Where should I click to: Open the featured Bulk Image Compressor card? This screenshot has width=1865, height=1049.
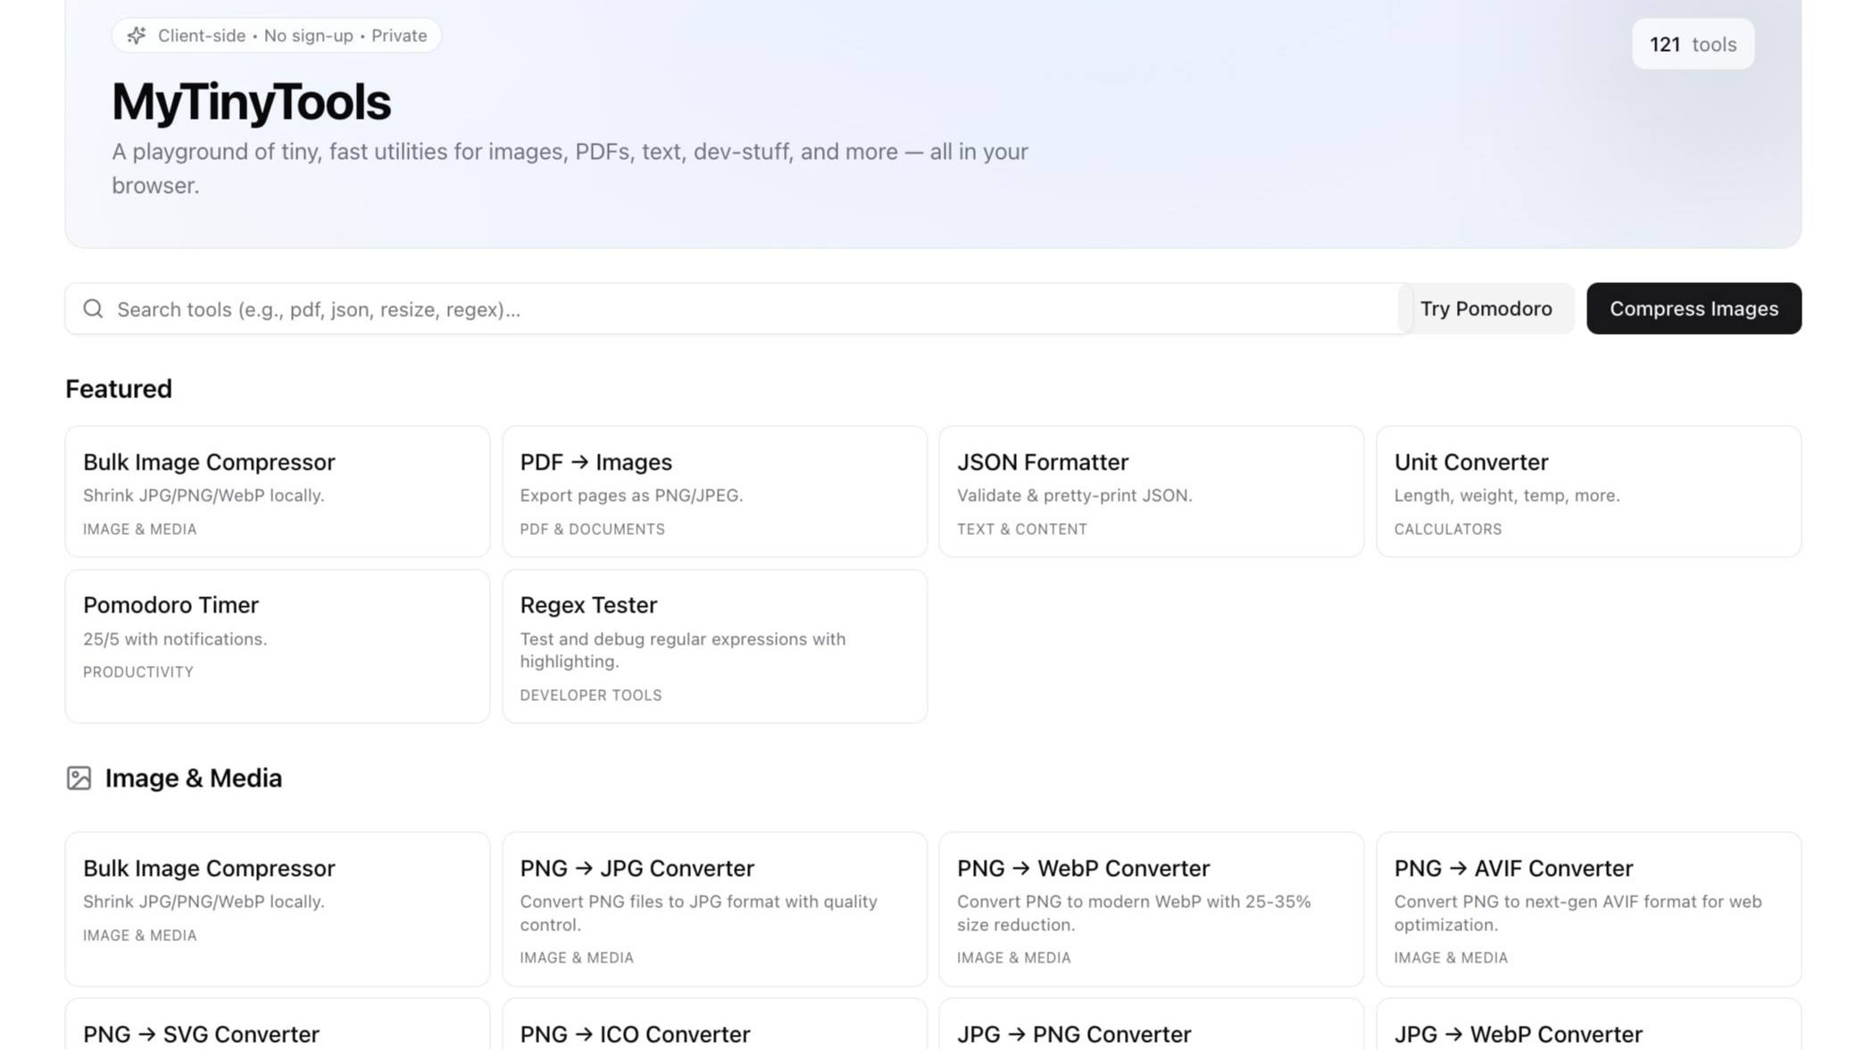(x=278, y=492)
